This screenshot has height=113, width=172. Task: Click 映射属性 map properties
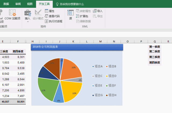coord(83,11)
